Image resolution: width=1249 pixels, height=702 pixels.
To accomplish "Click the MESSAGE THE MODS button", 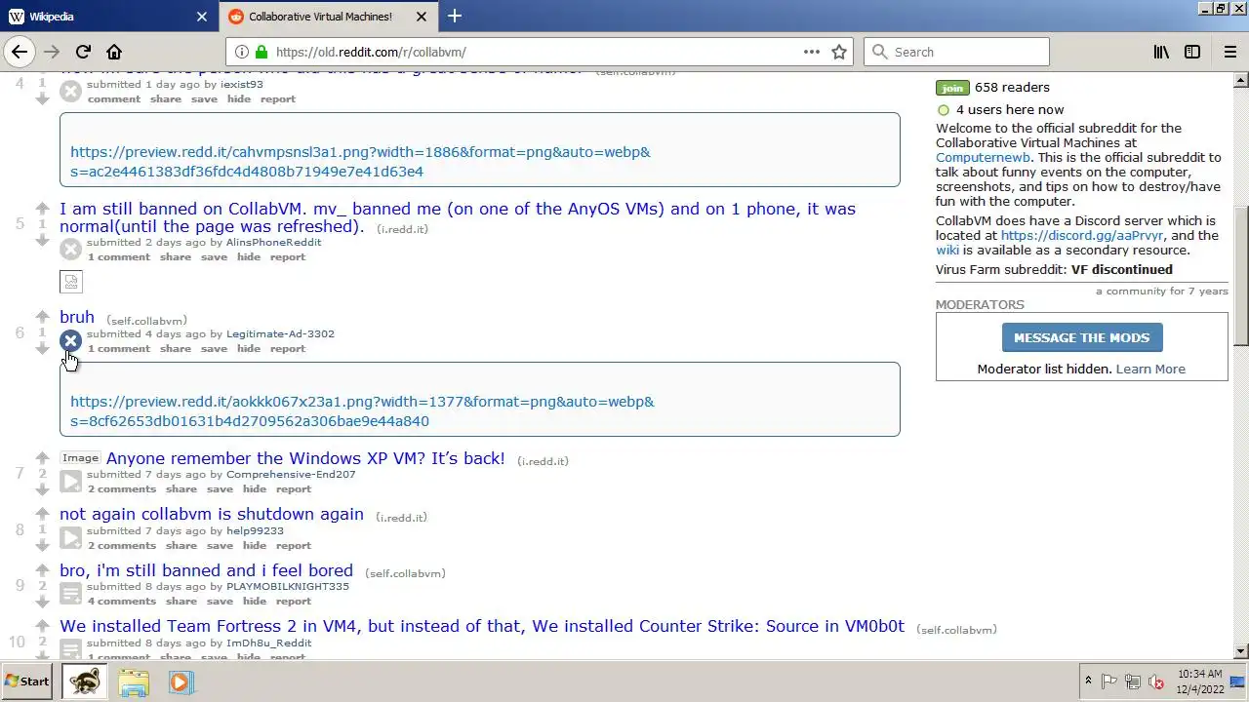I will pos(1082,337).
